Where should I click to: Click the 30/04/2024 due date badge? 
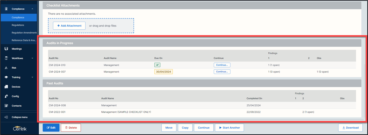coord(163,72)
